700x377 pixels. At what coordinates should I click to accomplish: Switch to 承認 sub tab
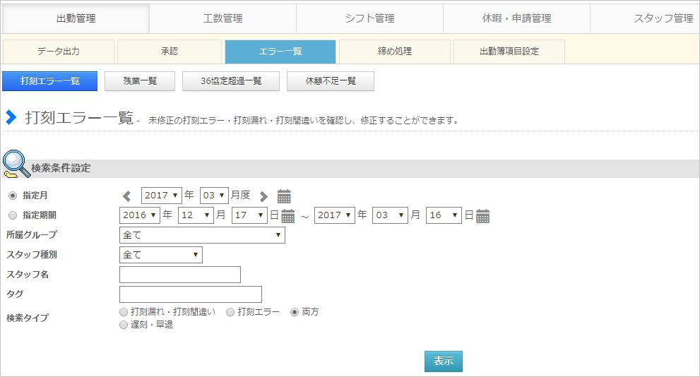(x=170, y=52)
